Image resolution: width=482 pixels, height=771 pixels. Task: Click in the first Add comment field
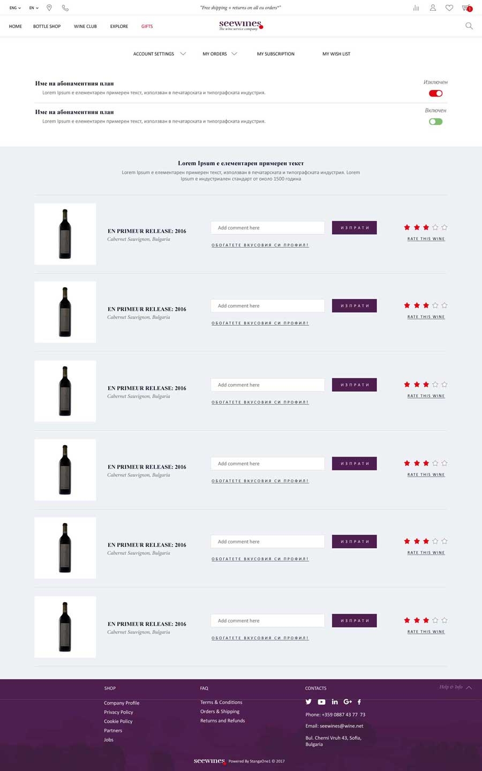268,228
